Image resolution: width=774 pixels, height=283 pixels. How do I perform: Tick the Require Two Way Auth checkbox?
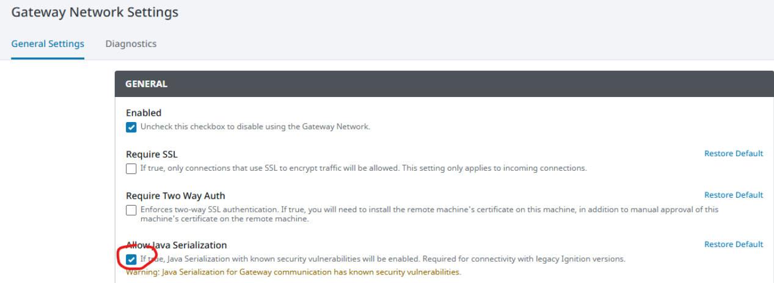pyautogui.click(x=131, y=210)
